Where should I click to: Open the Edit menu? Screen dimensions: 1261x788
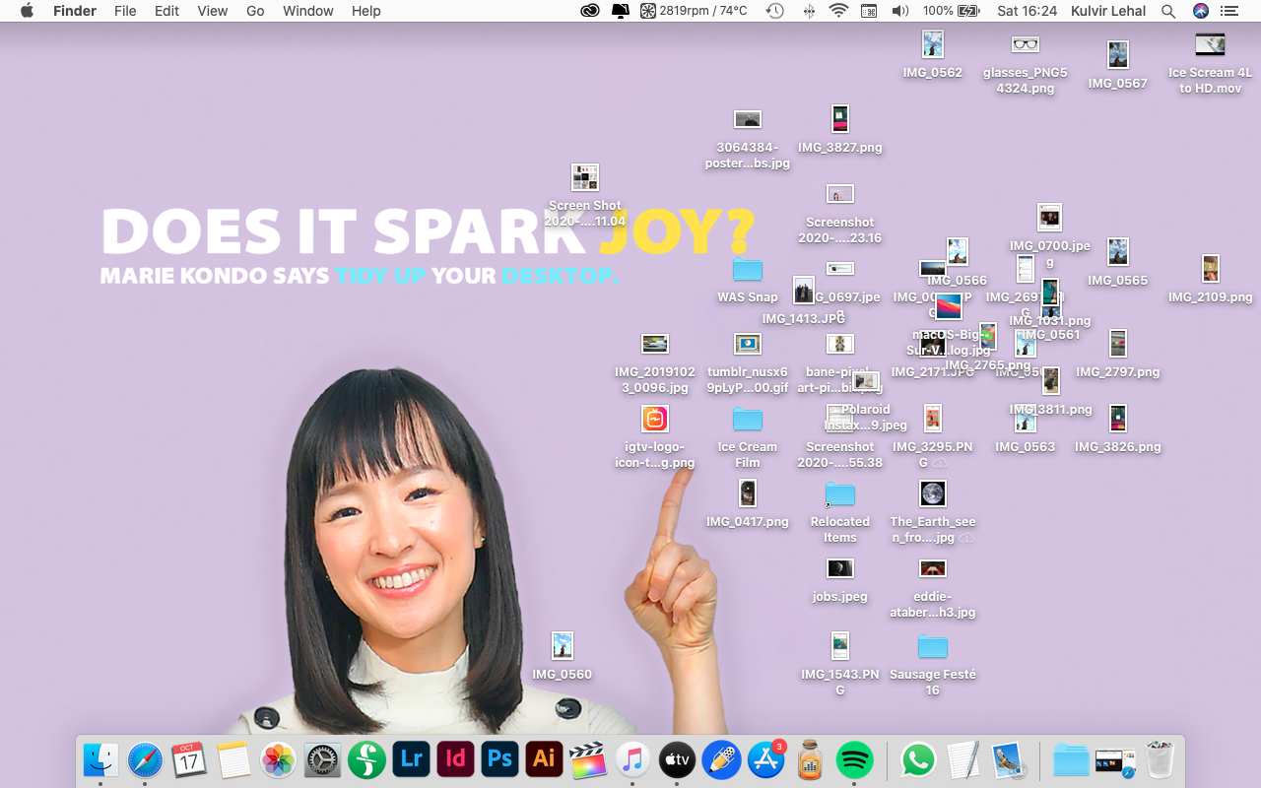point(166,11)
